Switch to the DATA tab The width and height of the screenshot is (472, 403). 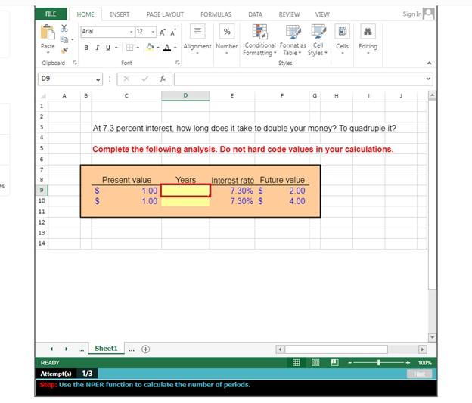(255, 14)
